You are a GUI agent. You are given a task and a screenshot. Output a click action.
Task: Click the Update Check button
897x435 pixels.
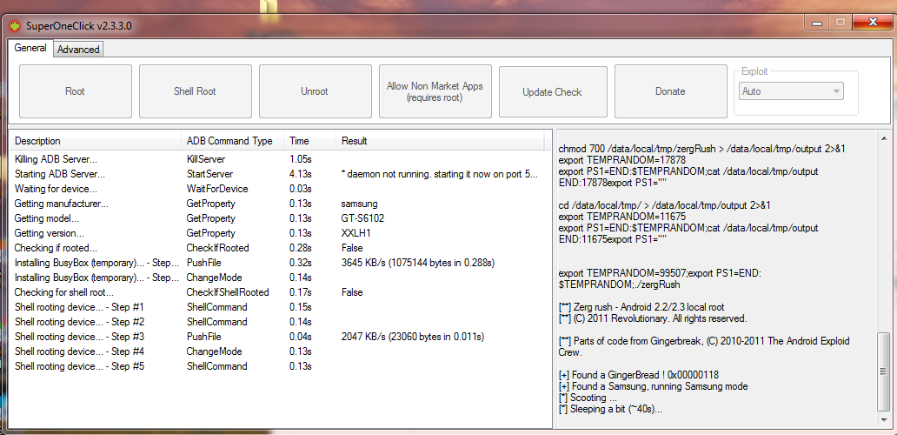(553, 92)
